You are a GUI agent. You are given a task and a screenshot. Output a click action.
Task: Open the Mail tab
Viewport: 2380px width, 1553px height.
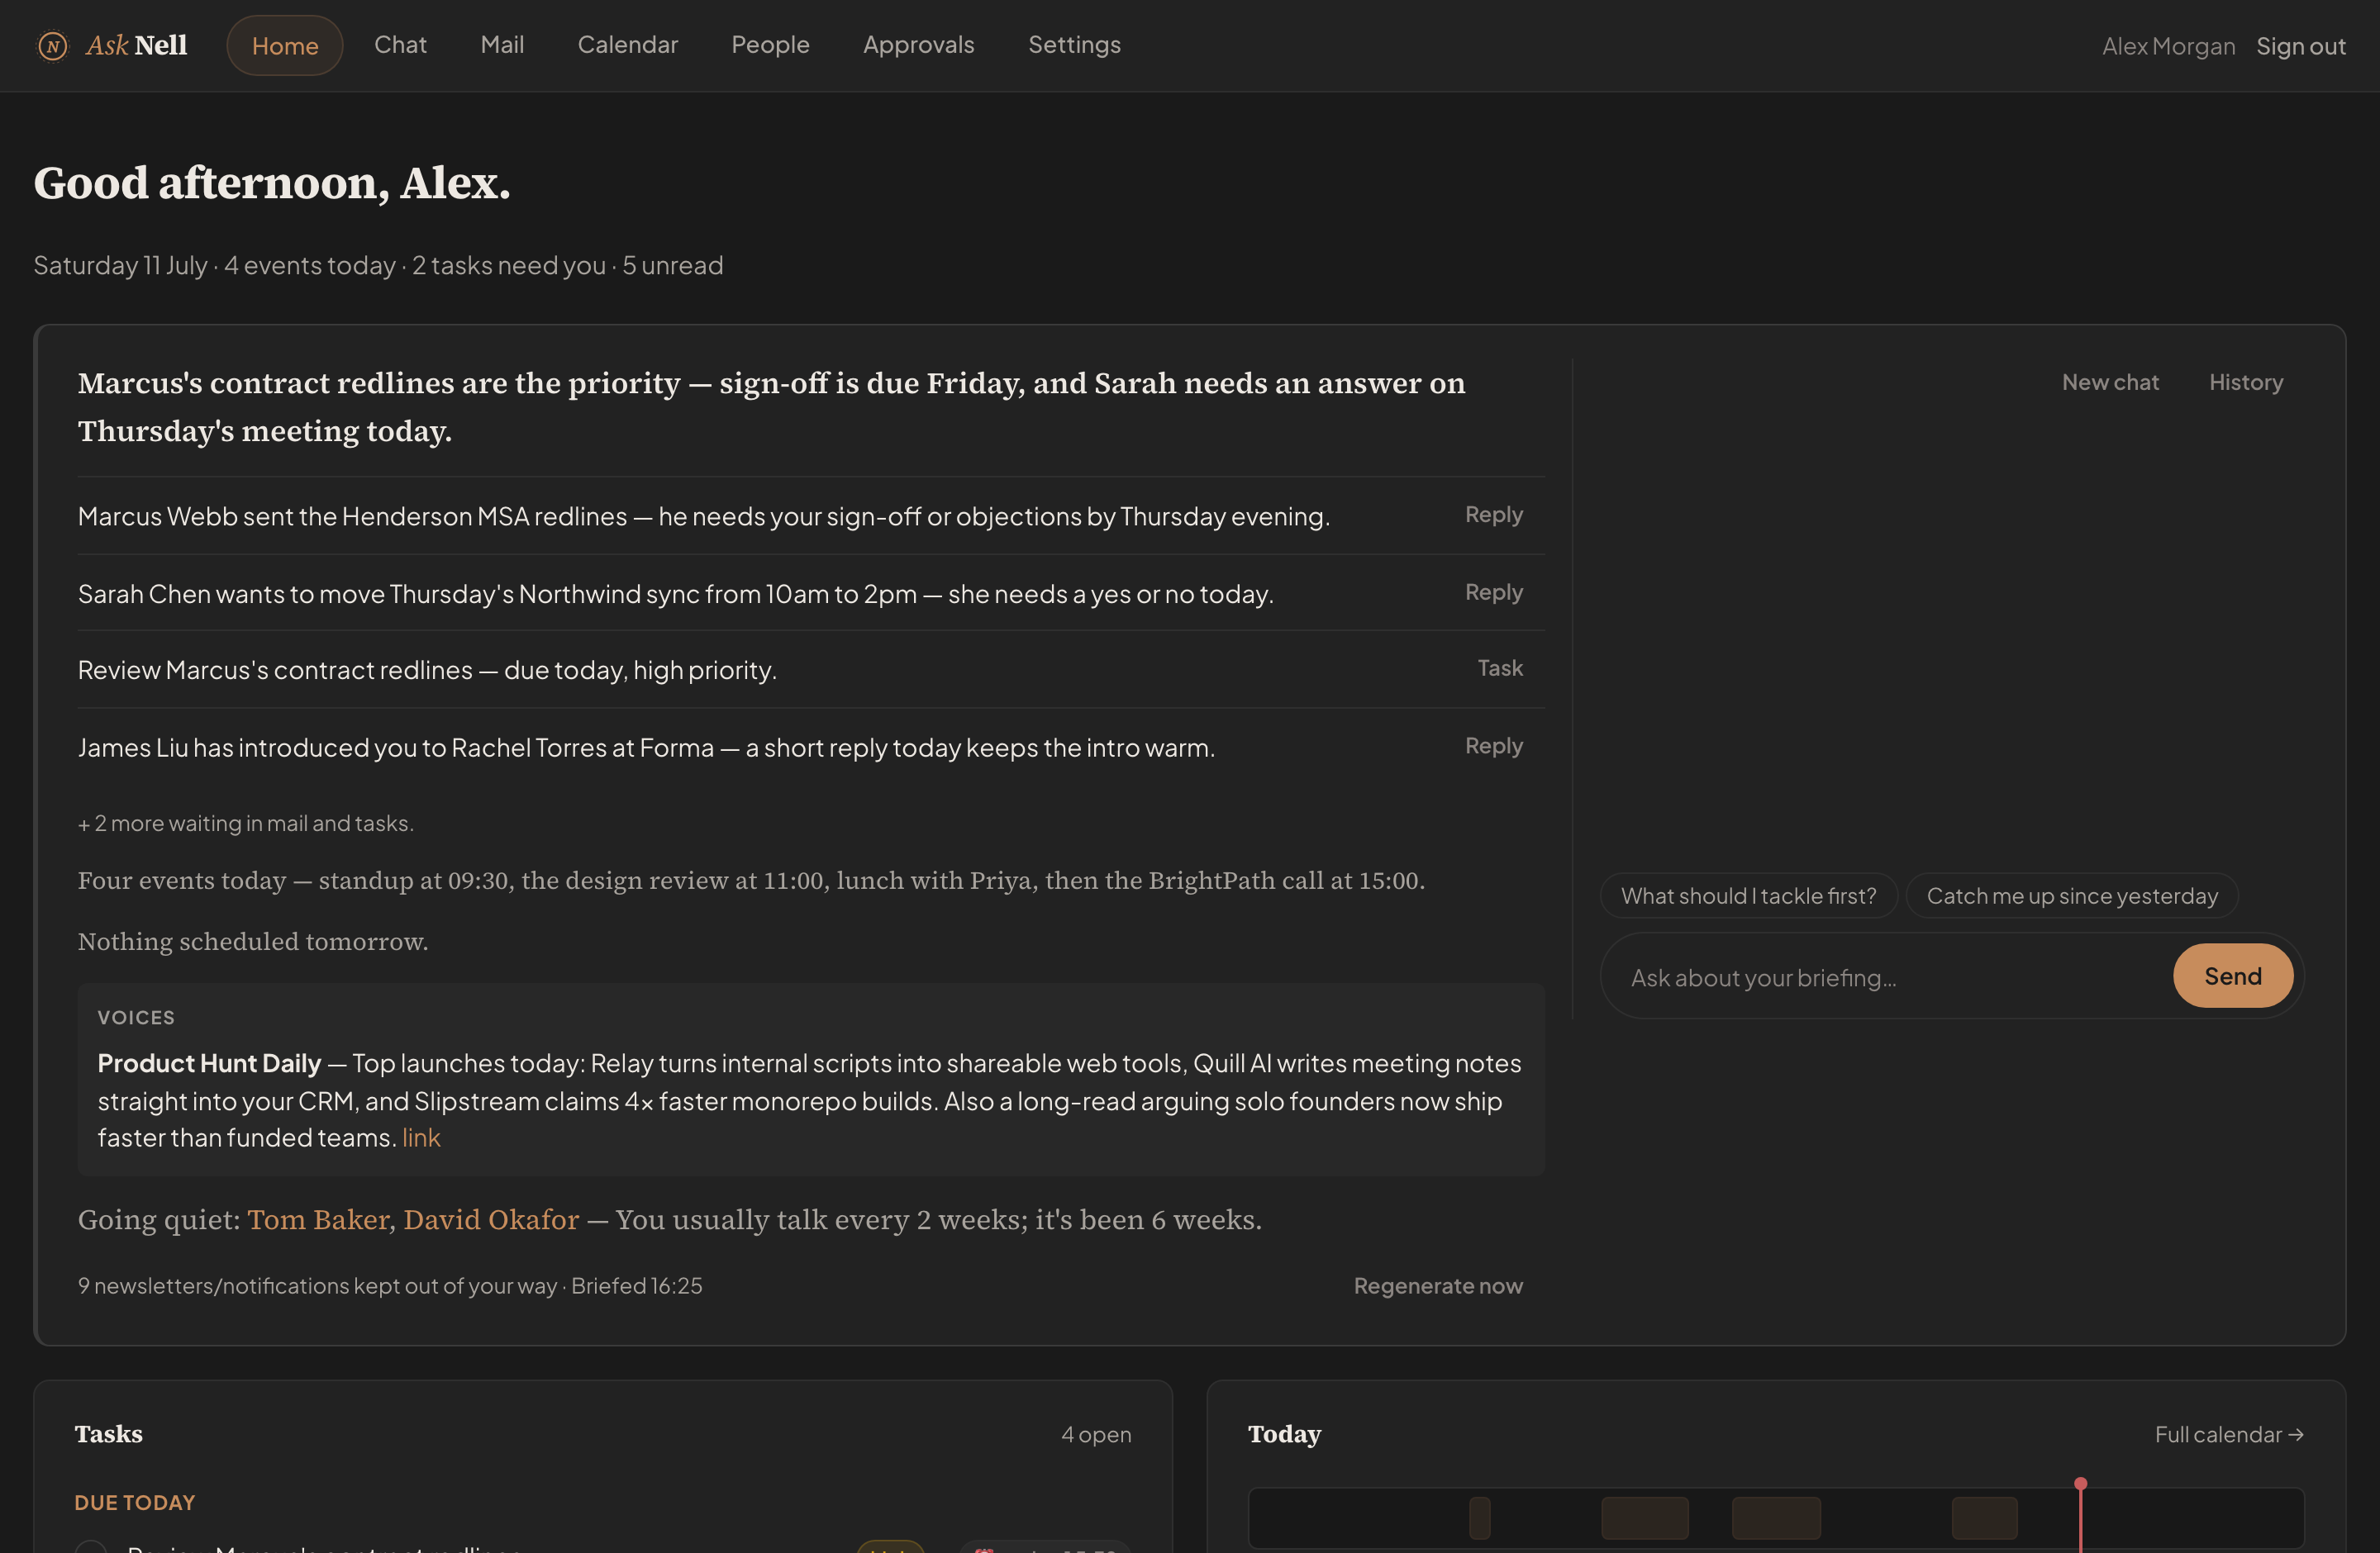pyautogui.click(x=502, y=45)
